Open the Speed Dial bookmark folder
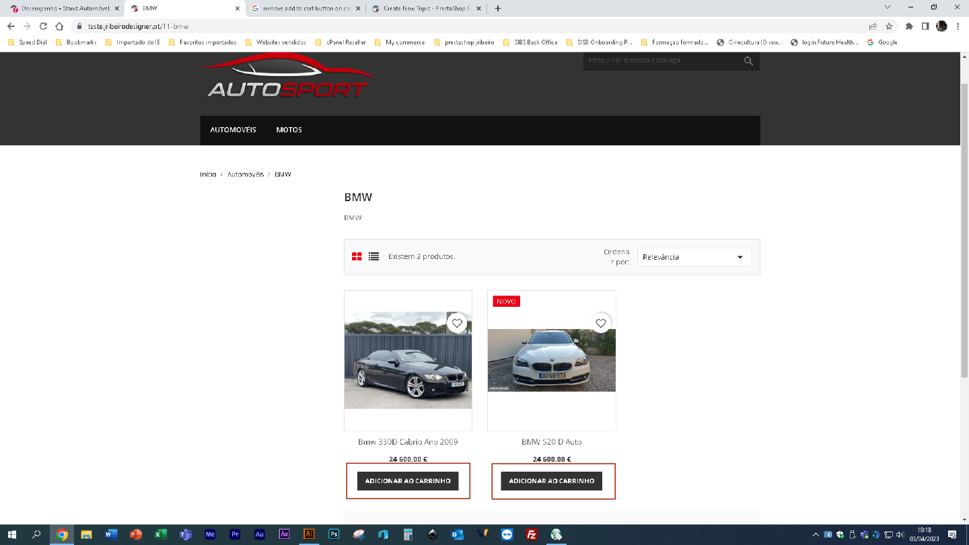The image size is (969, 545). pyautogui.click(x=28, y=42)
